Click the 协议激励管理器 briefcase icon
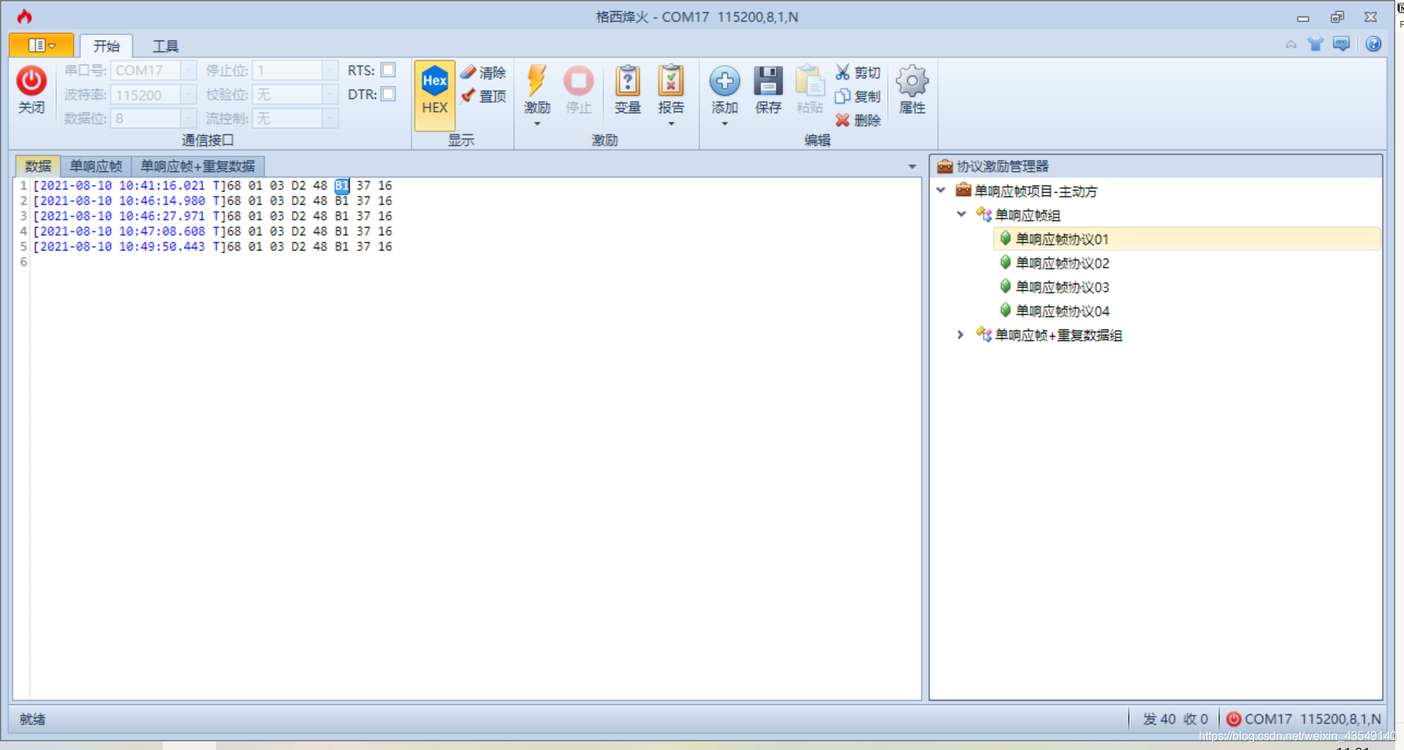1404x750 pixels. click(945, 166)
